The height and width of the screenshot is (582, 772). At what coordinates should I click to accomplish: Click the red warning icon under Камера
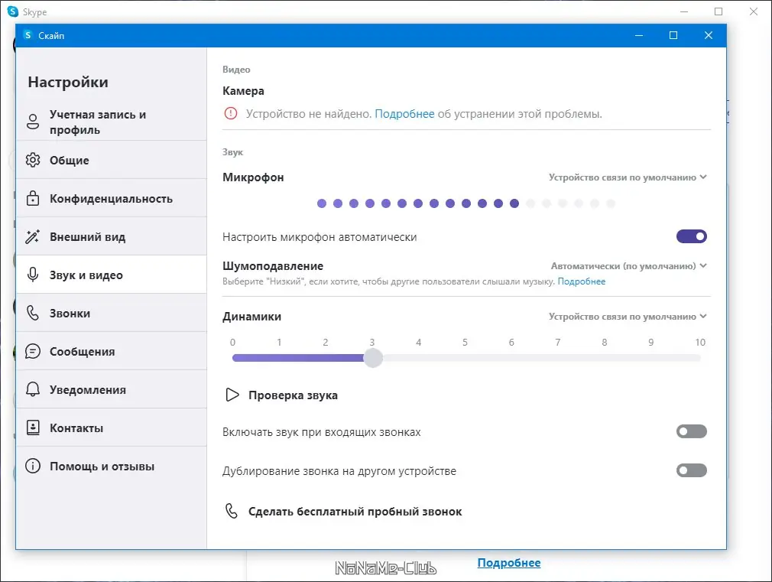[x=230, y=113]
